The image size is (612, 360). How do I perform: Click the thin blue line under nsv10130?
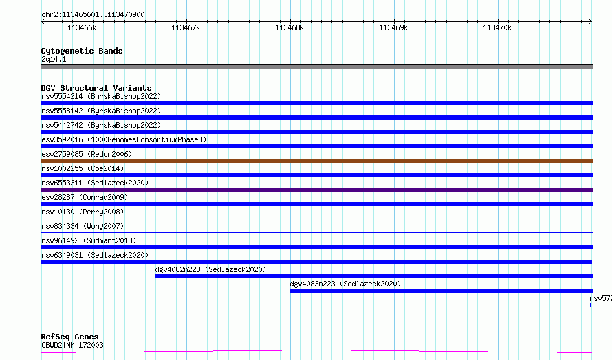tap(316, 218)
